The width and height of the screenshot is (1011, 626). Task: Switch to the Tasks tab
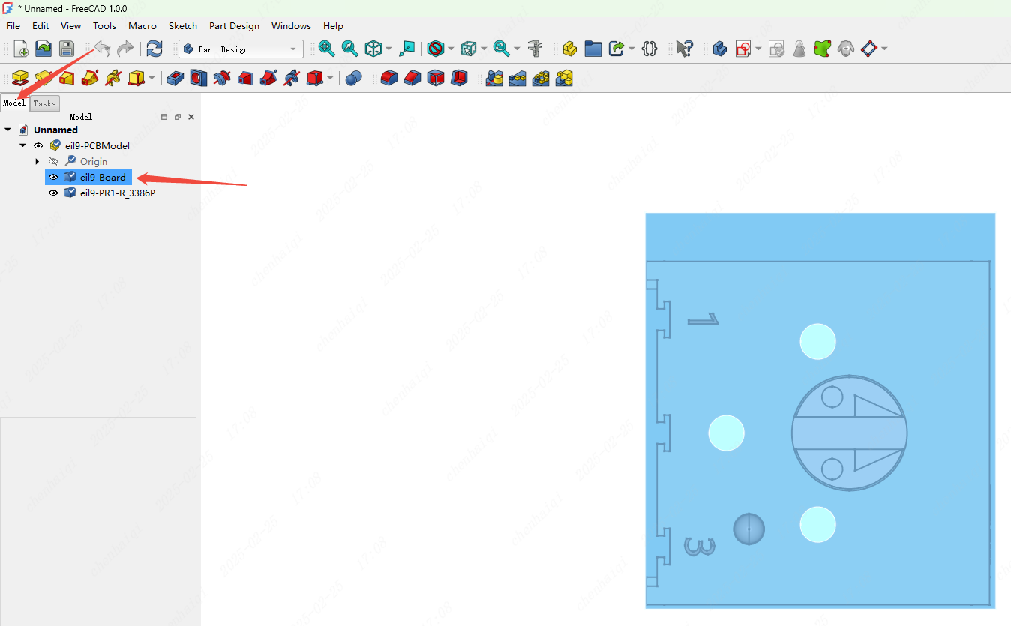coord(44,104)
